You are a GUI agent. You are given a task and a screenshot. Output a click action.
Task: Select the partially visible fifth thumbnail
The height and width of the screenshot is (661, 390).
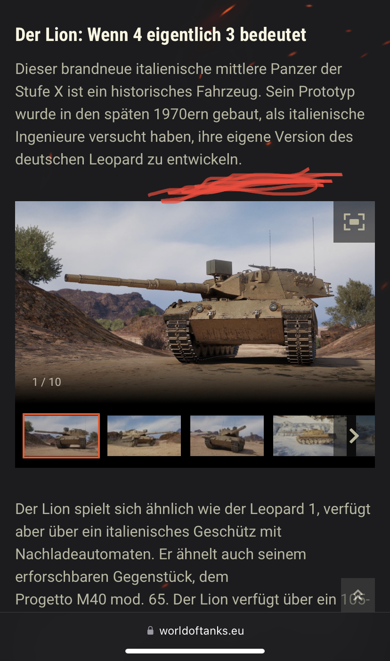pyautogui.click(x=366, y=436)
